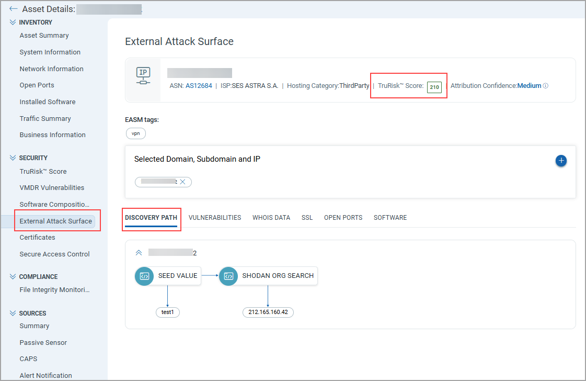Go back using the arrow beside Asset Details
Screen dimensions: 586x381
(14, 8)
